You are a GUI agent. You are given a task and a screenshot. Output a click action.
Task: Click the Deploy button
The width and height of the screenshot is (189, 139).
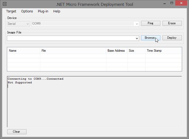[x=172, y=38]
